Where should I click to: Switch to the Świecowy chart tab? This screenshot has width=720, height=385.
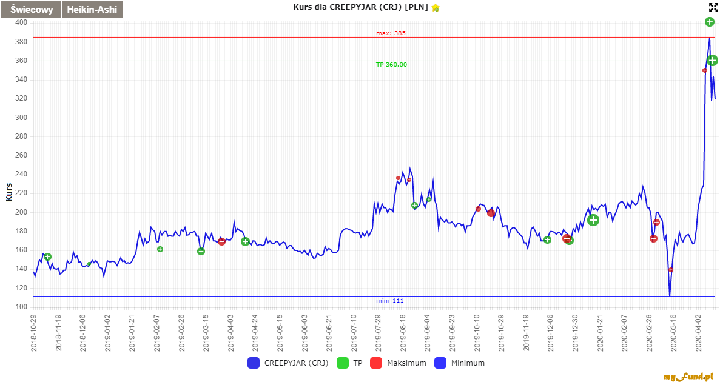click(30, 9)
